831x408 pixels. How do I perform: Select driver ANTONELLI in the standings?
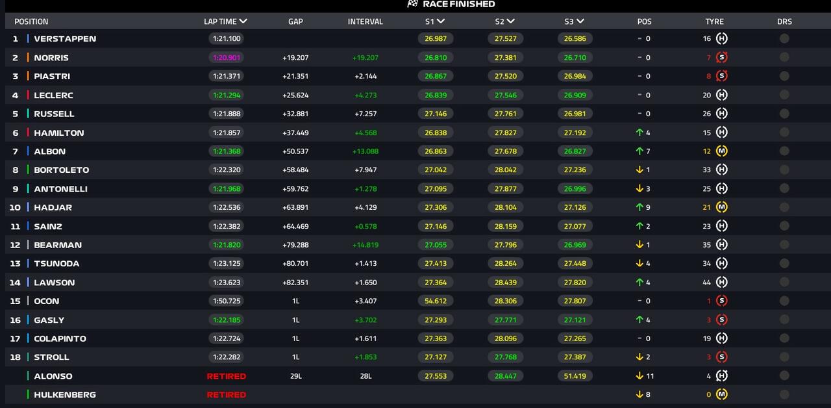(x=60, y=188)
